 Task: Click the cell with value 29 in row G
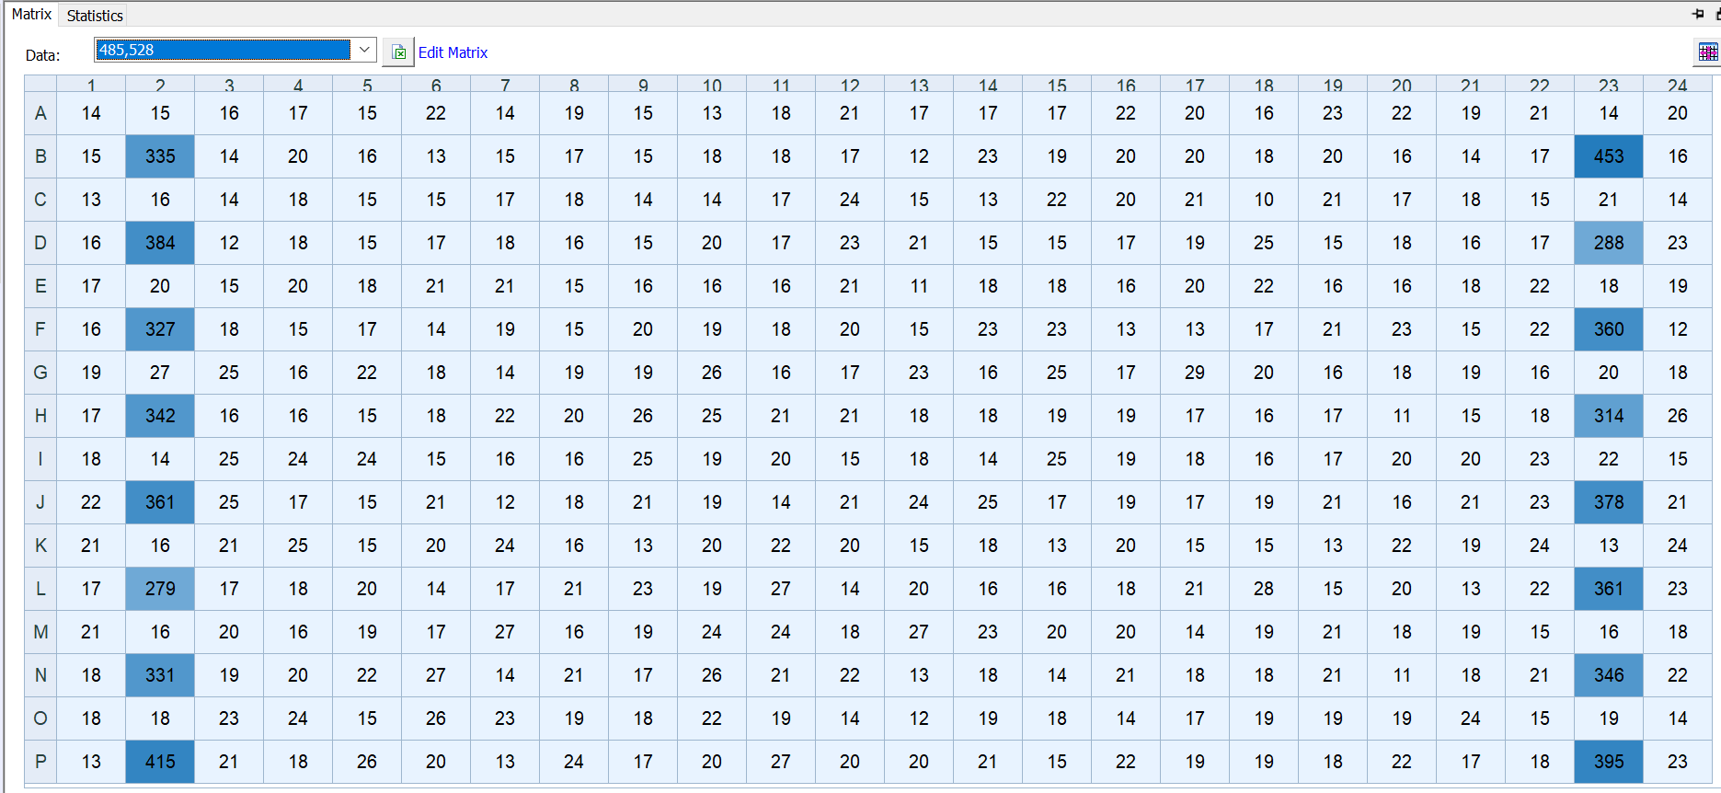(1194, 373)
